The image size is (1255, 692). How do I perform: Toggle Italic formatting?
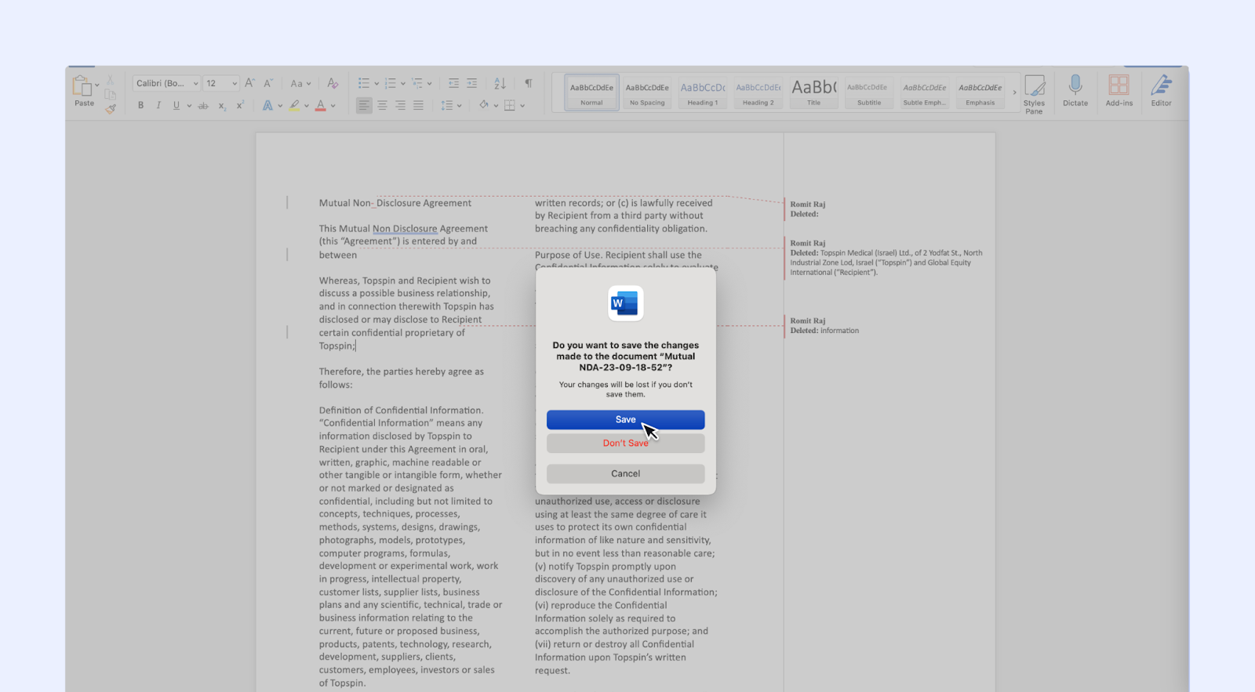click(x=158, y=105)
